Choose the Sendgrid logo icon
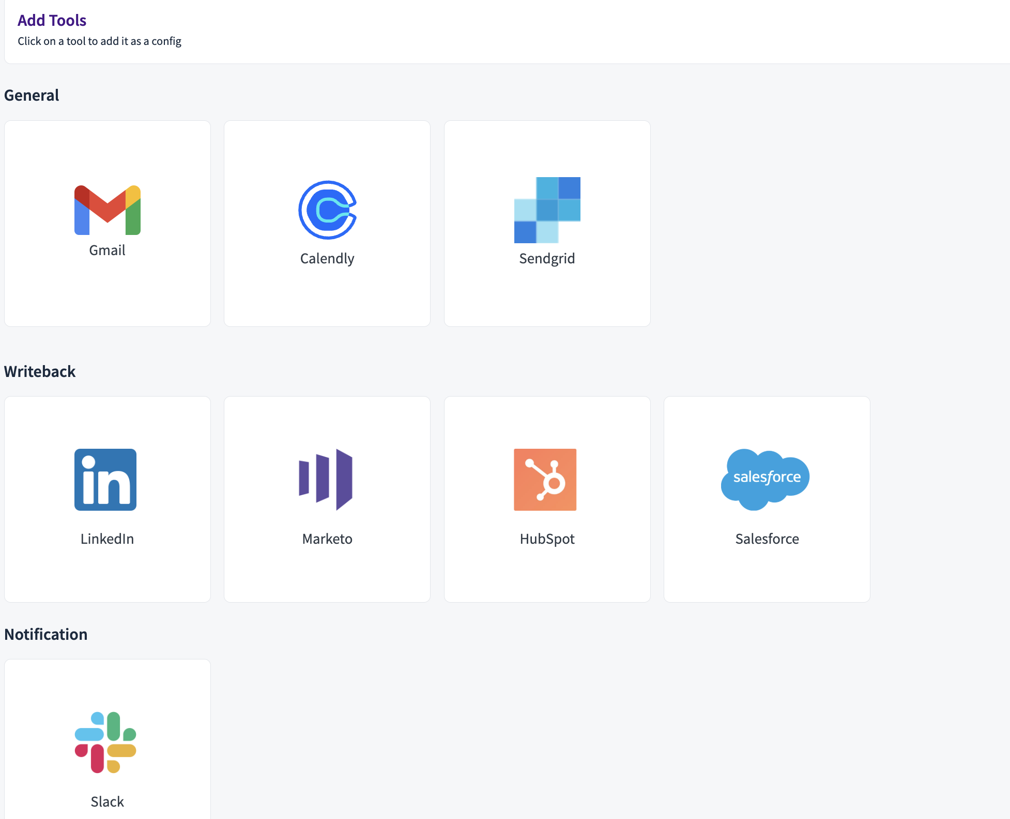Viewport: 1010px width, 819px height. point(547,210)
